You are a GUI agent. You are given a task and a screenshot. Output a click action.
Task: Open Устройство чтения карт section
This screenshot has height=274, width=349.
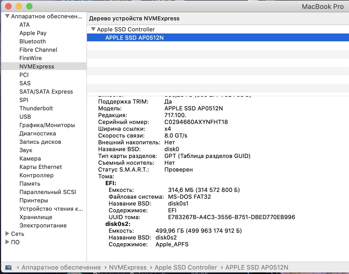click(51, 209)
